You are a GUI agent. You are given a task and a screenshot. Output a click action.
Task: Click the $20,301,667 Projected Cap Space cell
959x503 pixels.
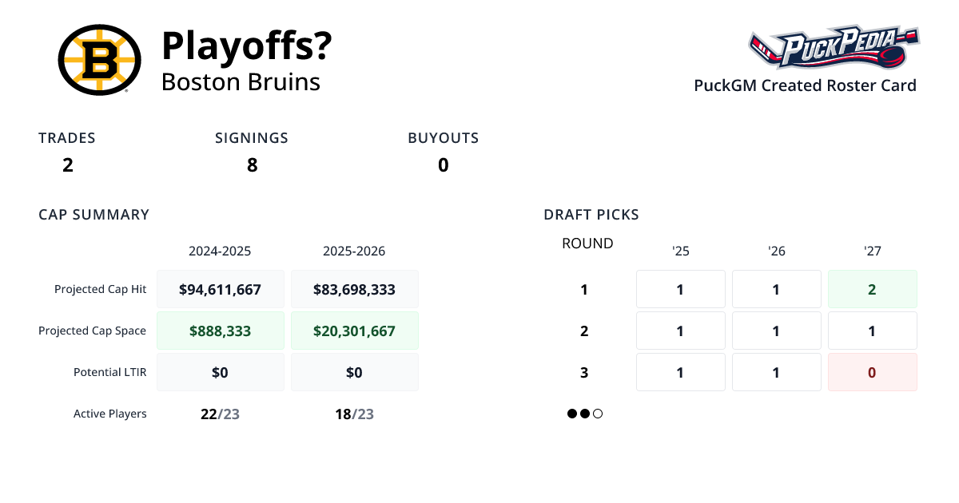tap(355, 331)
